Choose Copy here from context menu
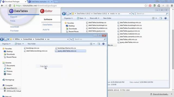This screenshot has width=174, height=97. (x=49, y=66)
